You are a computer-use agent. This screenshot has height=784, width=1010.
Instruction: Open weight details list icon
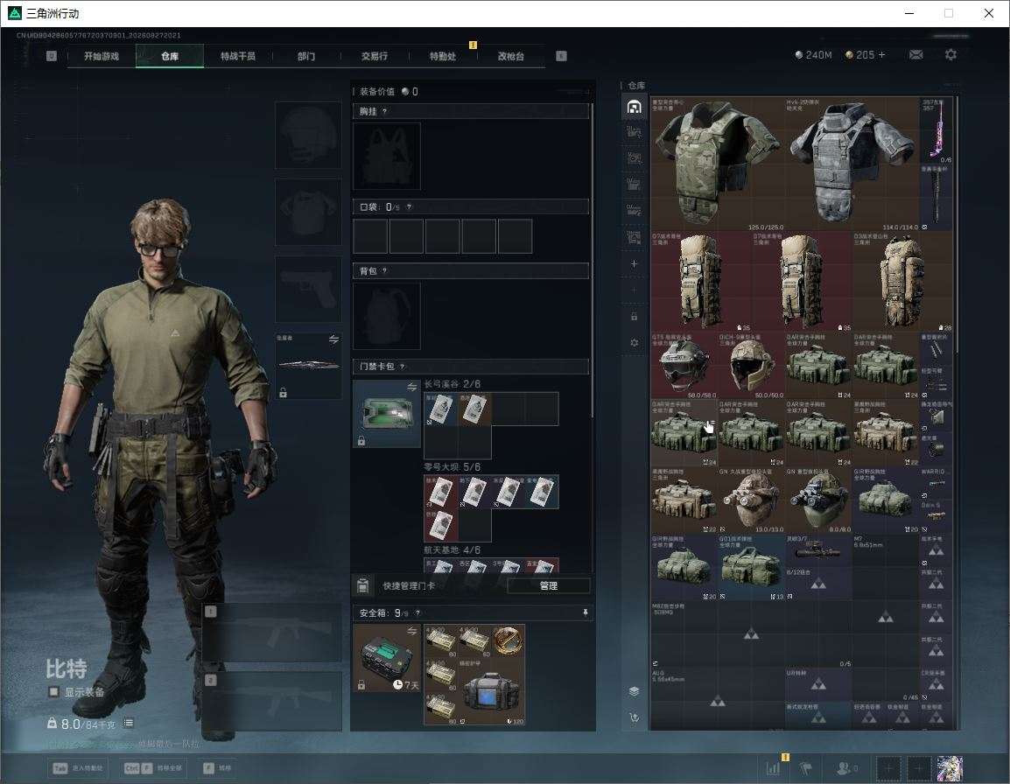click(128, 724)
